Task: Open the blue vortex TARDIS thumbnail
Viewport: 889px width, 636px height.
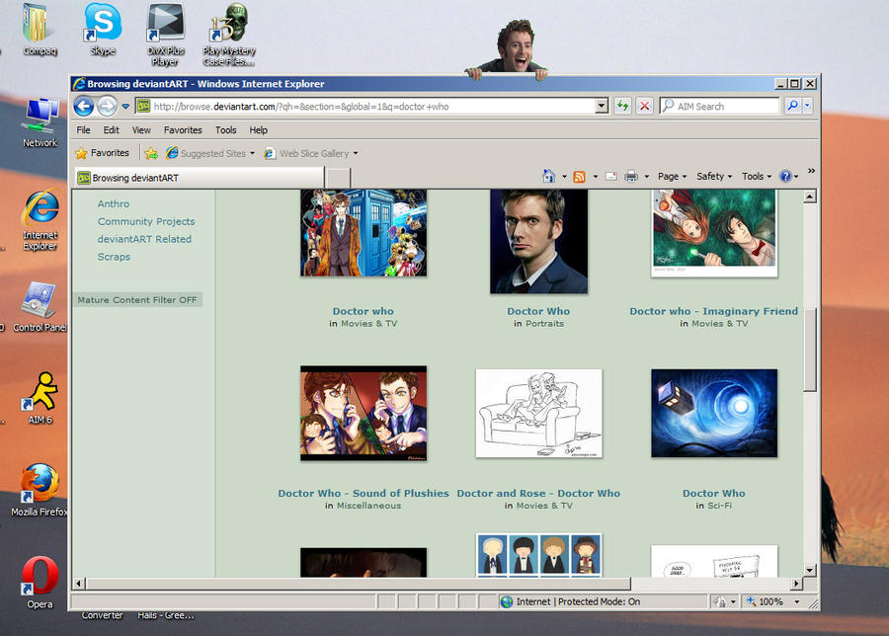Action: (714, 413)
